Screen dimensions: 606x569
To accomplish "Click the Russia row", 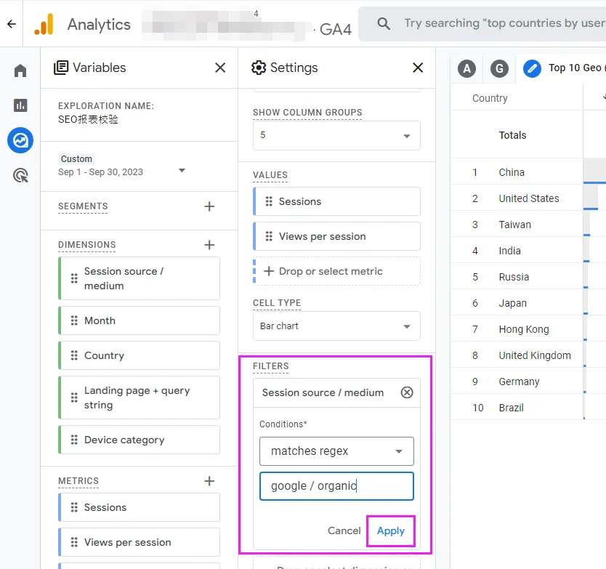I will 528,277.
